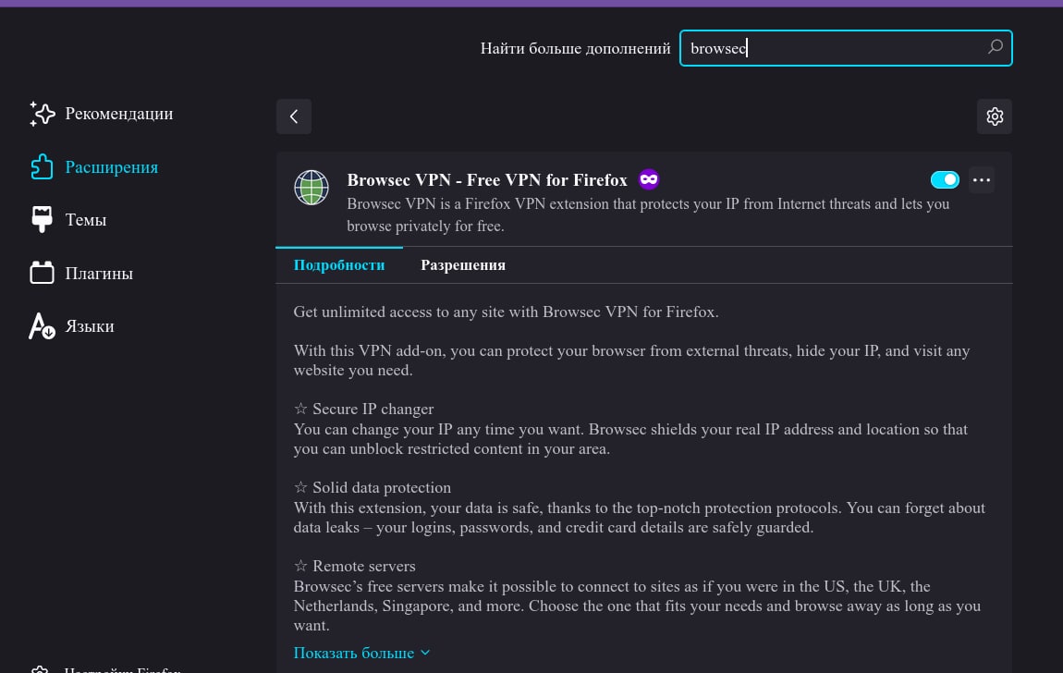This screenshot has width=1063, height=673.
Task: Expand description with Показать больше
Action: 361,653
